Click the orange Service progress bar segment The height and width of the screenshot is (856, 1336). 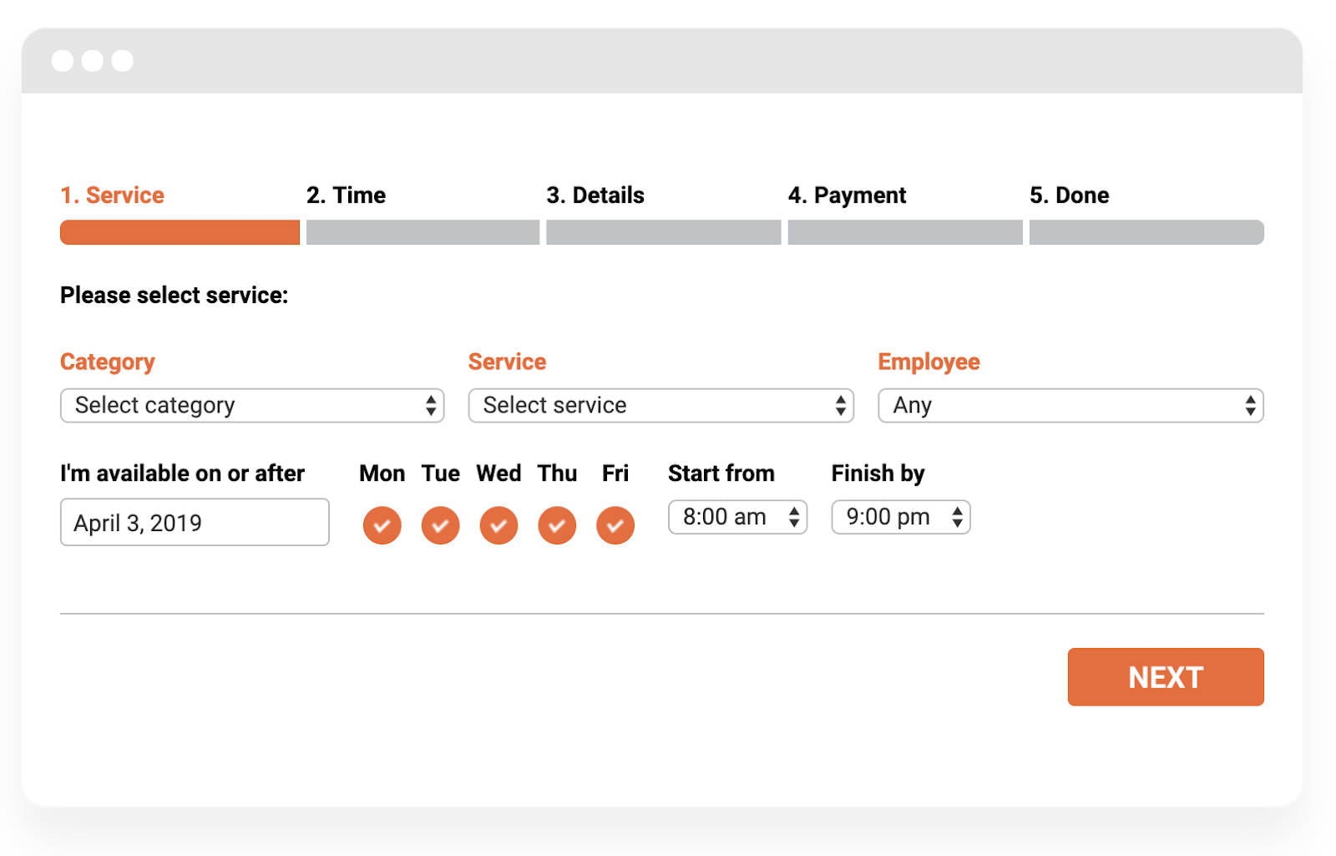(180, 232)
